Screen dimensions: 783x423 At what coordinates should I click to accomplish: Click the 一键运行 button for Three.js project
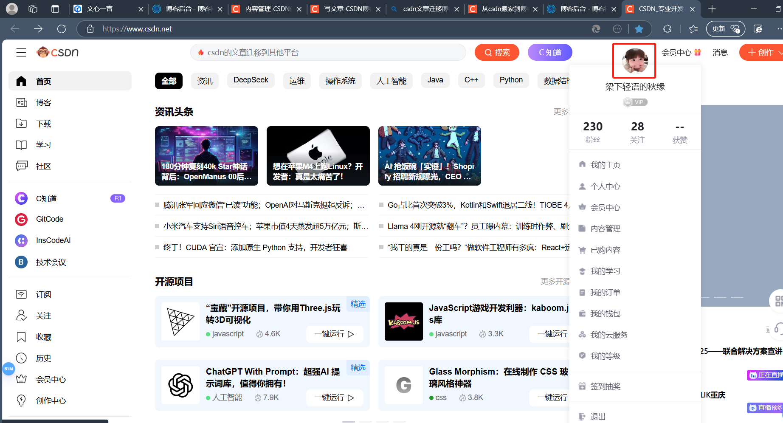[335, 334]
